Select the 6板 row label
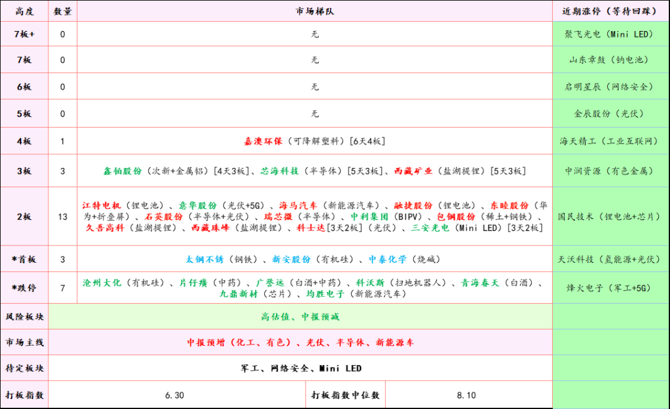 coord(24,87)
